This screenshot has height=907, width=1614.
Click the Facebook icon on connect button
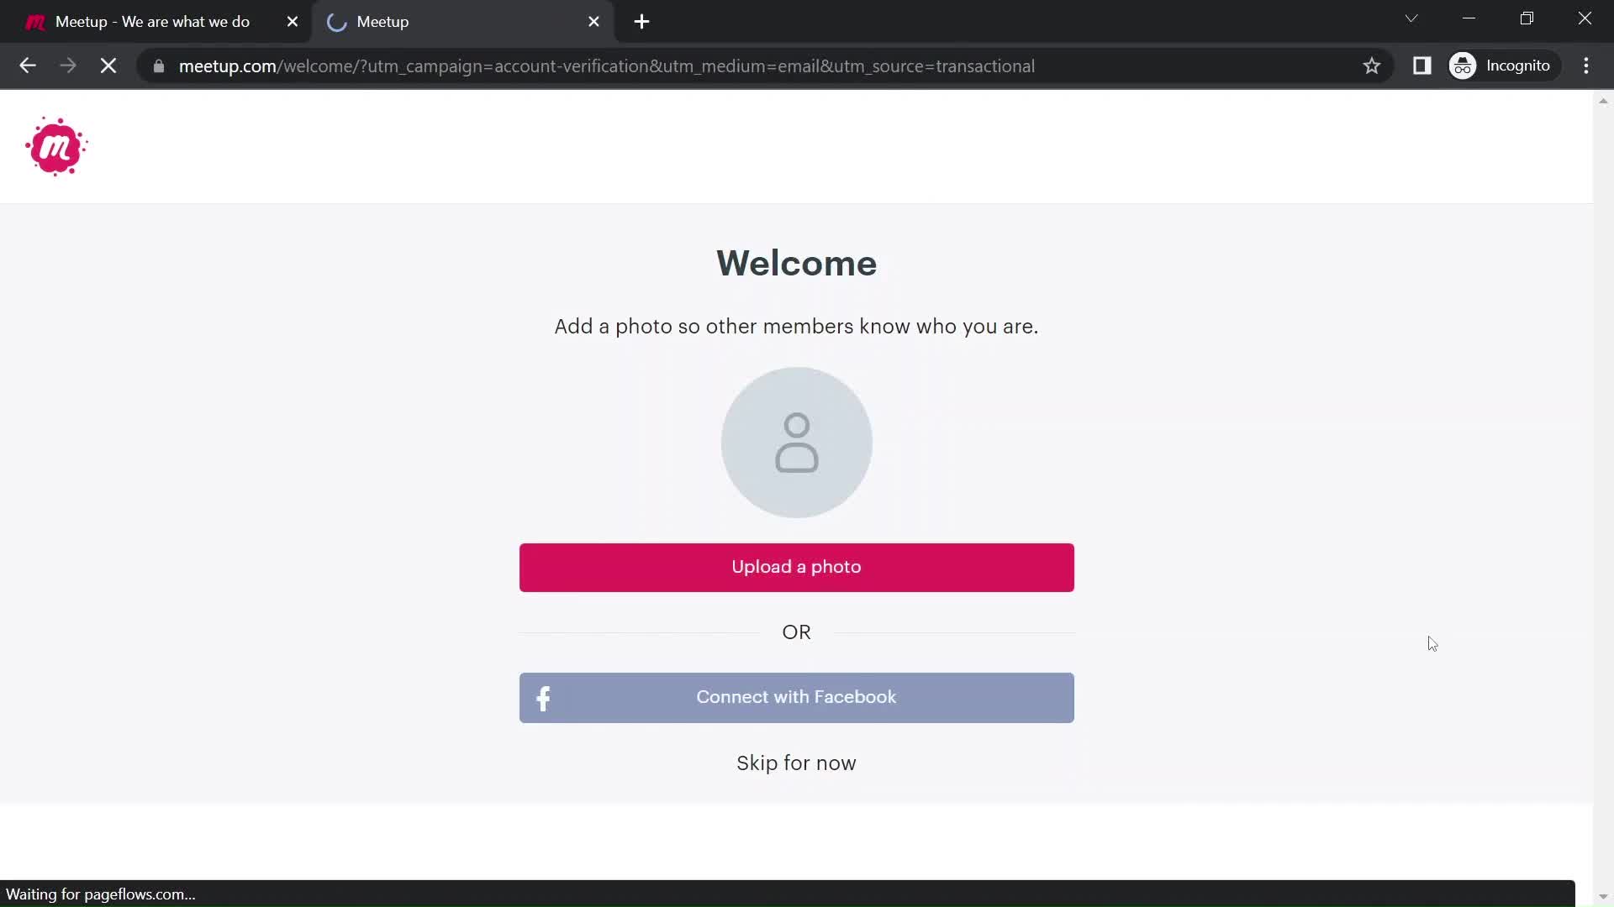coord(543,696)
